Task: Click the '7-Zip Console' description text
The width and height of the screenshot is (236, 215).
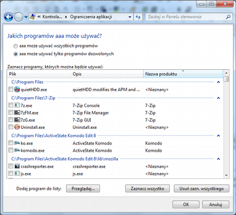Action: [86, 105]
